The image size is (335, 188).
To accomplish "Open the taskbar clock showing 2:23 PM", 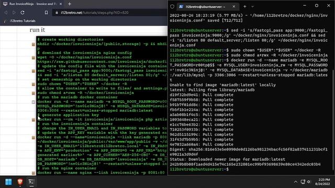I will 322,182.
